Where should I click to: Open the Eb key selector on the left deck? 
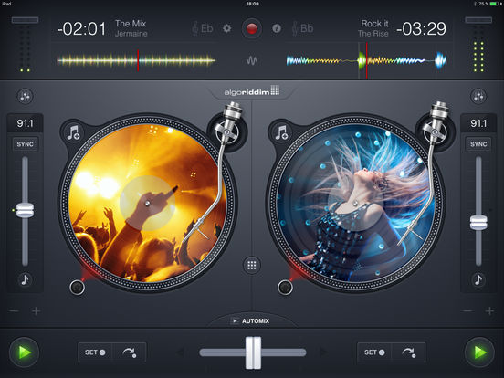(203, 28)
